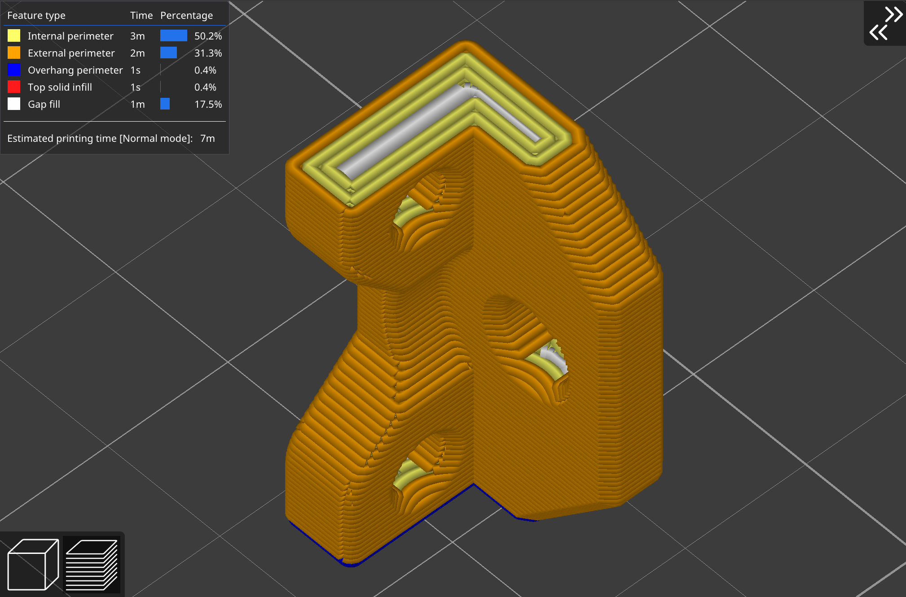Click the Estimated printing time line
The width and height of the screenshot is (906, 597).
(x=111, y=138)
